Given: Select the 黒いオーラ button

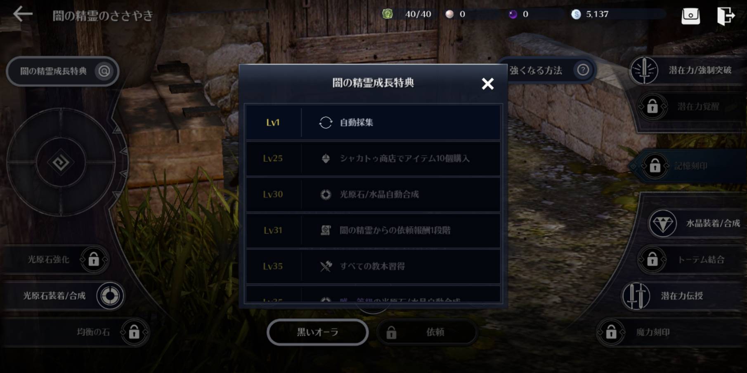Looking at the screenshot, I should click(x=318, y=332).
